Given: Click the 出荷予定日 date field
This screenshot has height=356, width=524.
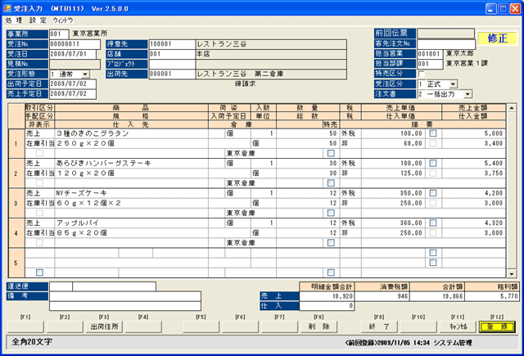Looking at the screenshot, I should (x=73, y=83).
